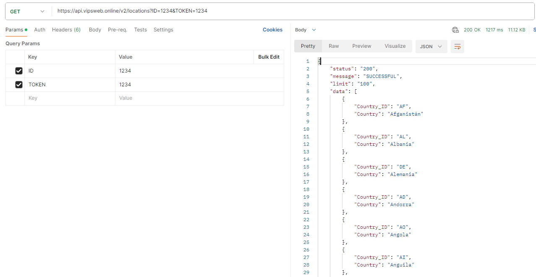Switch to the Auth tab
Viewport: 536px width, 277px height.
(x=40, y=30)
